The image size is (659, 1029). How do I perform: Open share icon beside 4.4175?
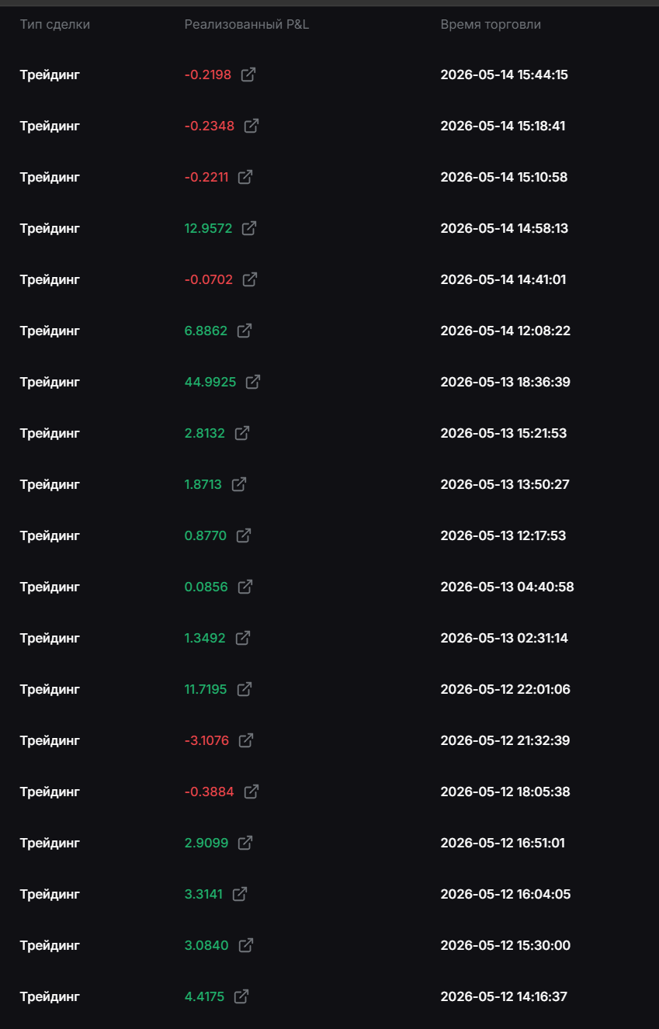[241, 996]
